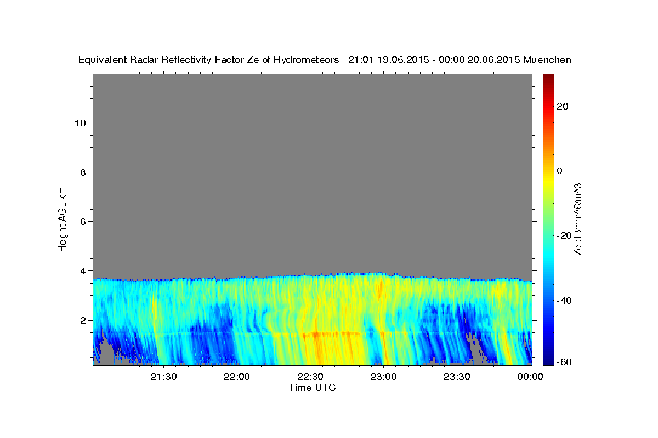Click the colorbar value '-40'

click(x=564, y=301)
